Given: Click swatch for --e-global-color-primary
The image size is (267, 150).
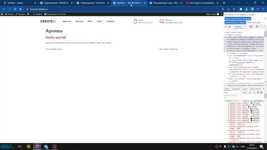Looking at the screenshot, I should pyautogui.click(x=251, y=103).
